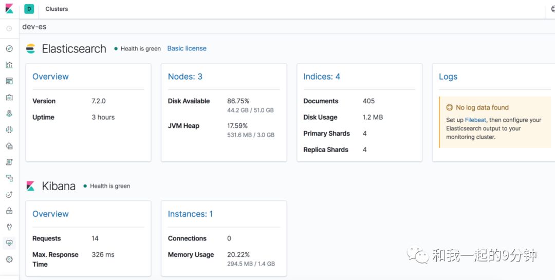Click the JVM Heap 17.59% value
Screen dimensions: 555x280
click(237, 126)
